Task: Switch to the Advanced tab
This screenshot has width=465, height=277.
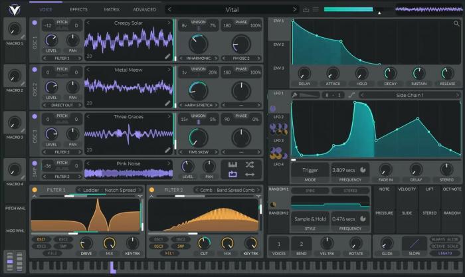Action: 144,9
